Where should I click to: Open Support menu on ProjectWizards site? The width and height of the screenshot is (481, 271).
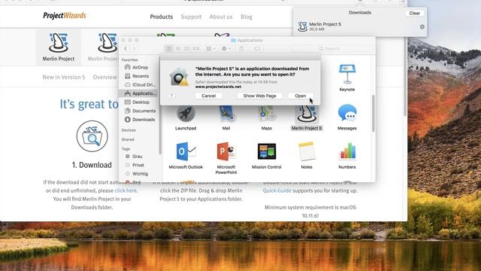pyautogui.click(x=191, y=17)
